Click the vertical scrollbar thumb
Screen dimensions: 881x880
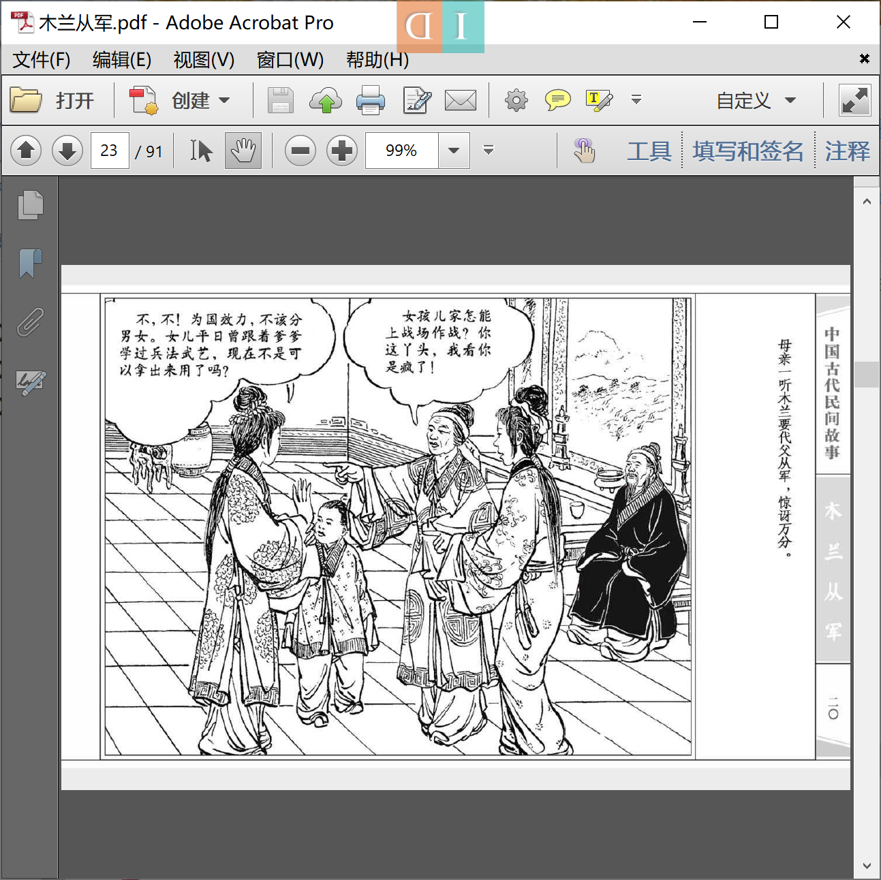(x=867, y=375)
